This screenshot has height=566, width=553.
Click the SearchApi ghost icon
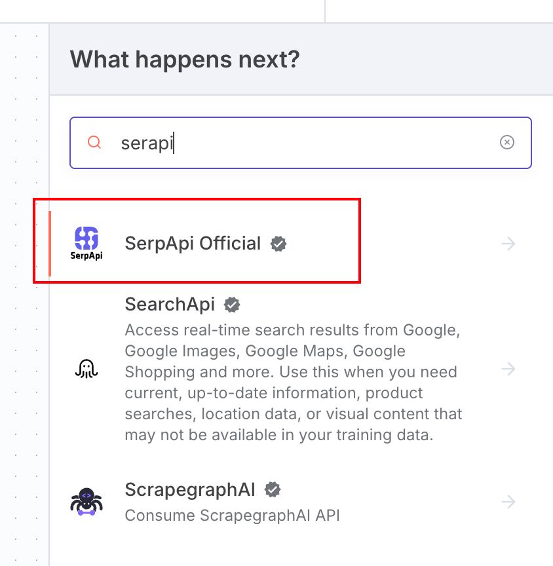click(x=86, y=368)
